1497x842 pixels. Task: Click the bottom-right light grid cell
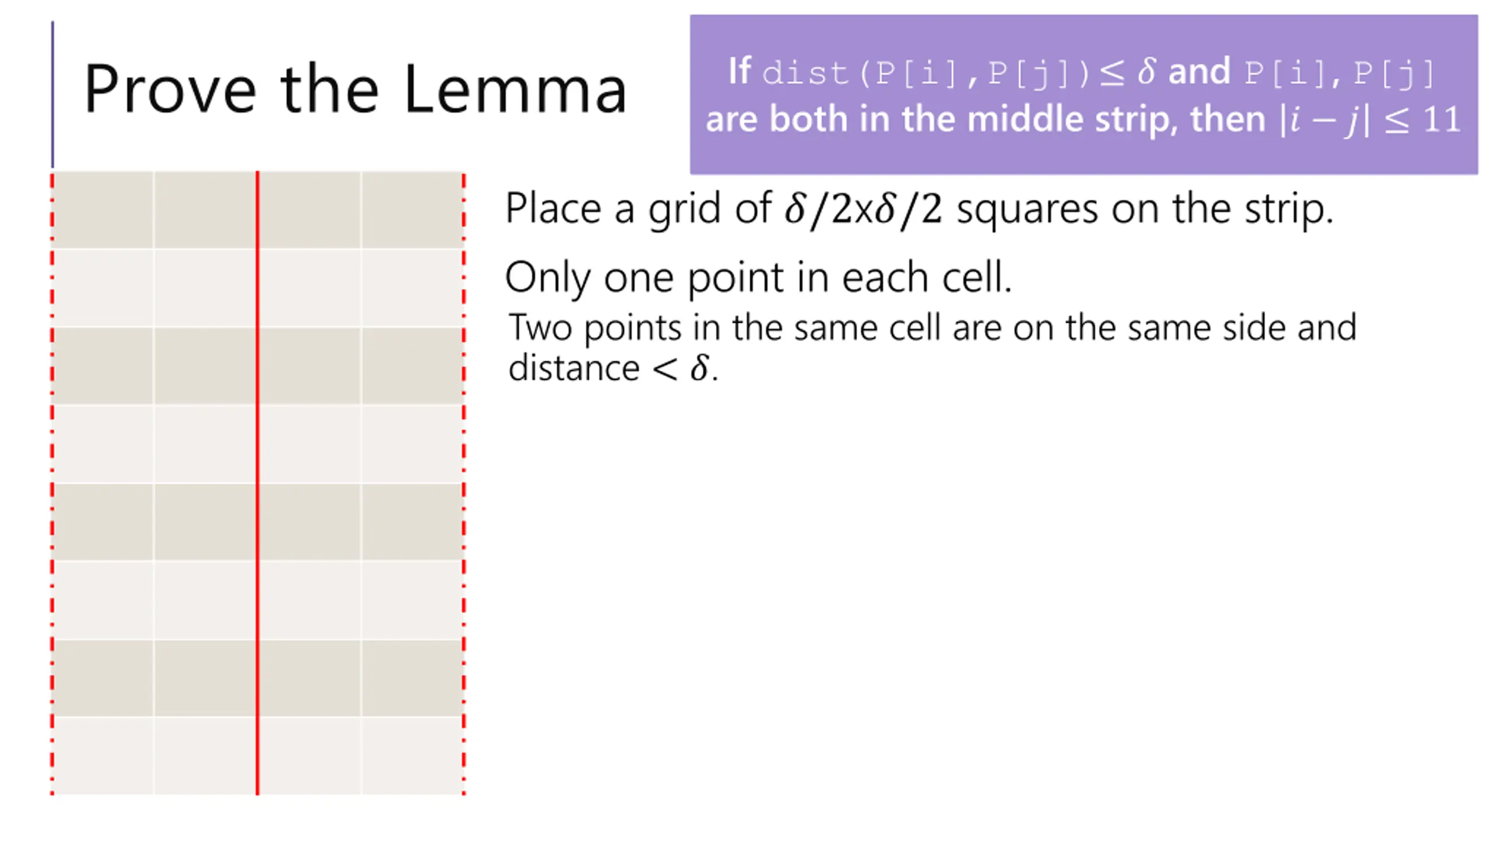412,755
